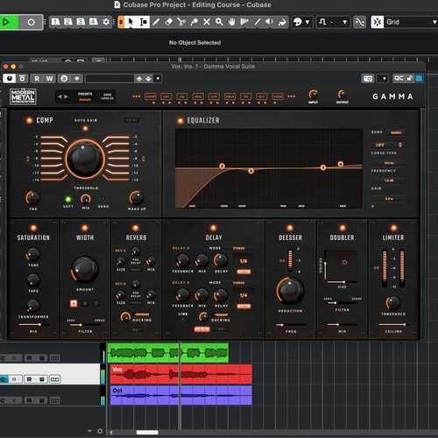
Task: Open channel settings on the Vox track
Action: pos(4,379)
